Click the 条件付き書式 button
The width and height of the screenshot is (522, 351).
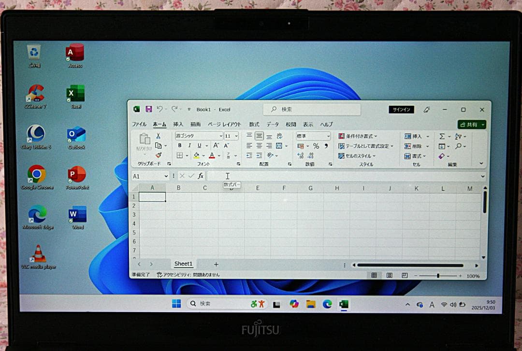pos(358,136)
